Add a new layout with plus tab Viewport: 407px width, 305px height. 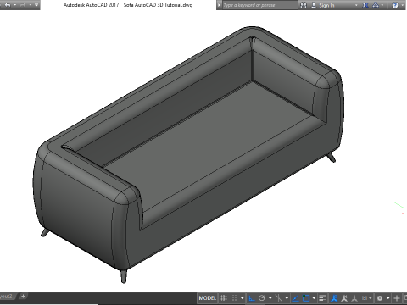(23, 297)
